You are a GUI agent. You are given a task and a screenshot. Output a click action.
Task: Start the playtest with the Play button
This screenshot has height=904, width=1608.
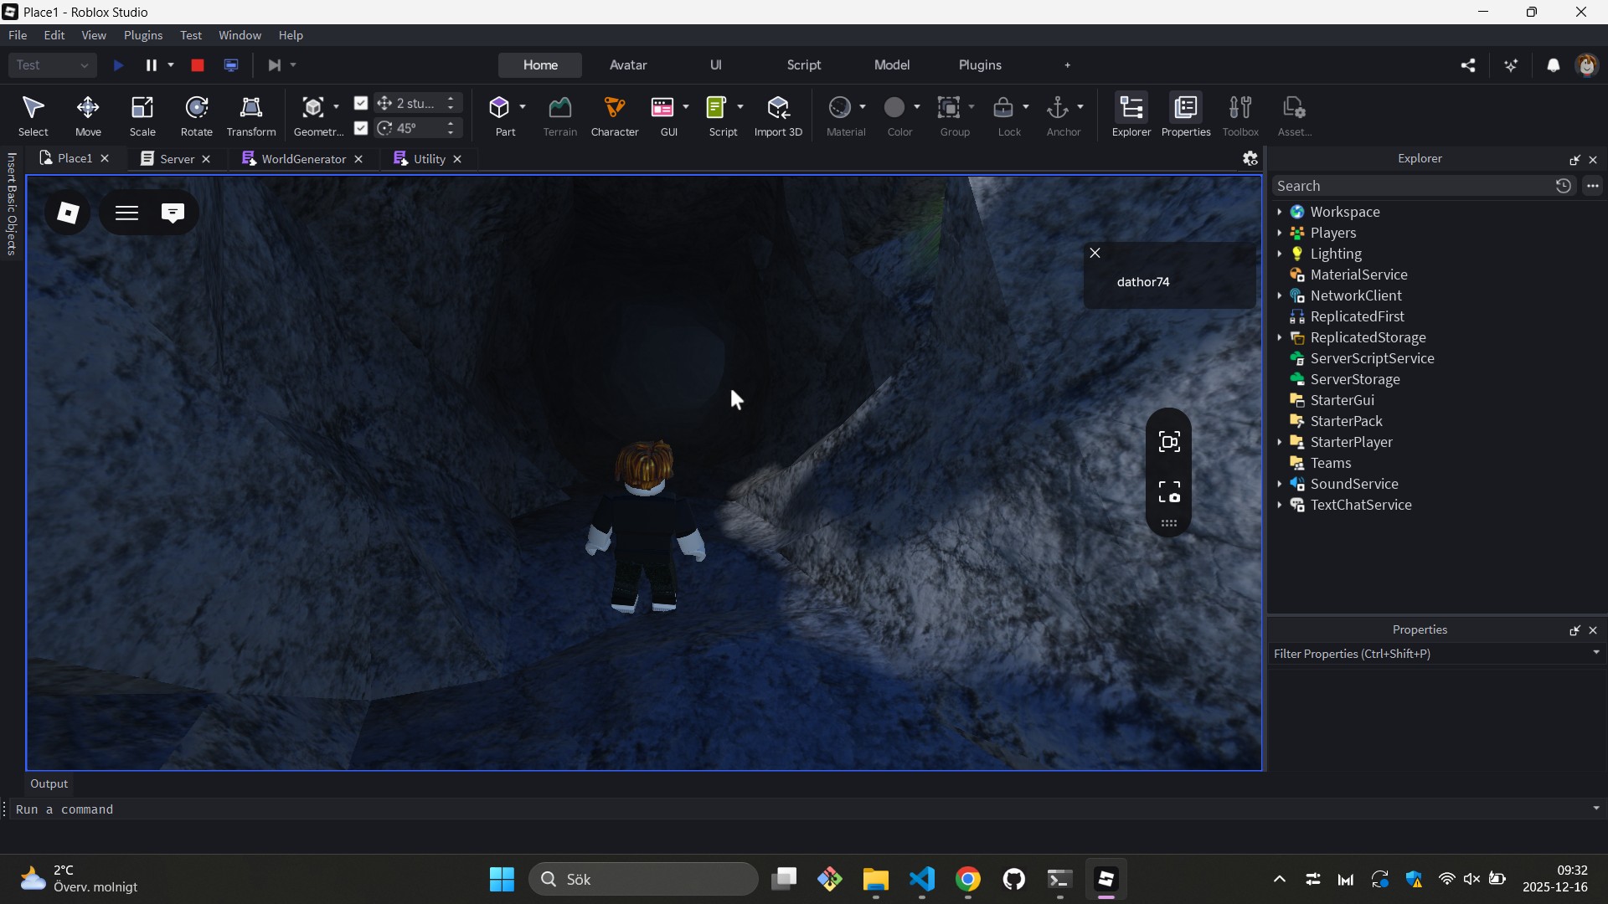117,64
